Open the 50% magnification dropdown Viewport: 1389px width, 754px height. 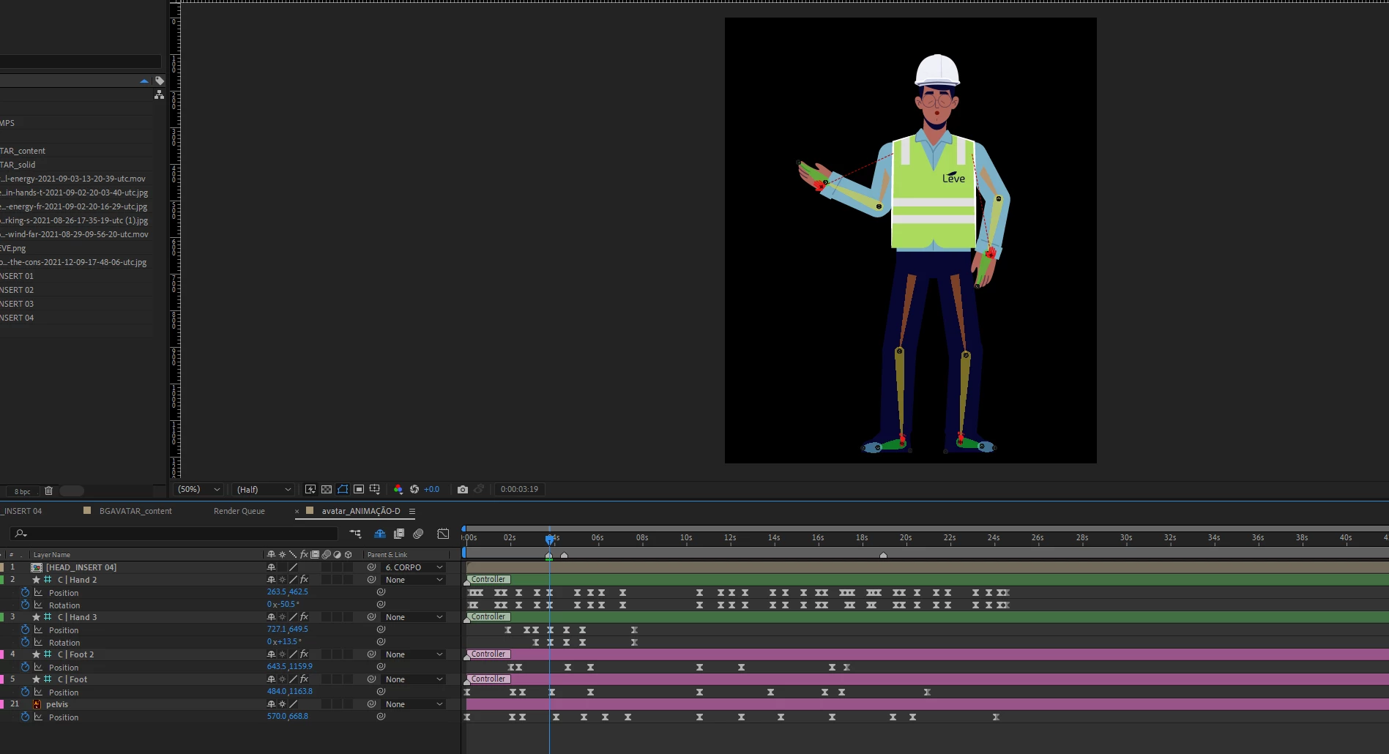pyautogui.click(x=199, y=489)
